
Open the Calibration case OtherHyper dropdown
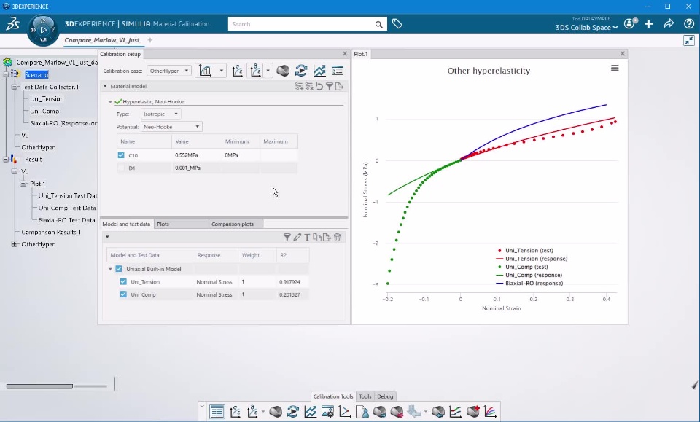[x=169, y=71]
